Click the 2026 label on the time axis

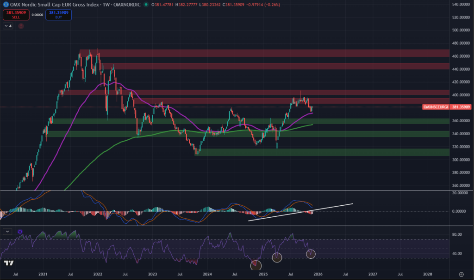point(318,274)
